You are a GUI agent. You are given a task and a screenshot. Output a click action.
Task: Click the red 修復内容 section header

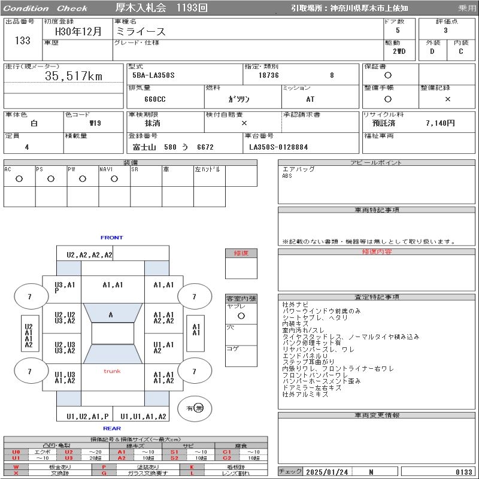(x=377, y=252)
